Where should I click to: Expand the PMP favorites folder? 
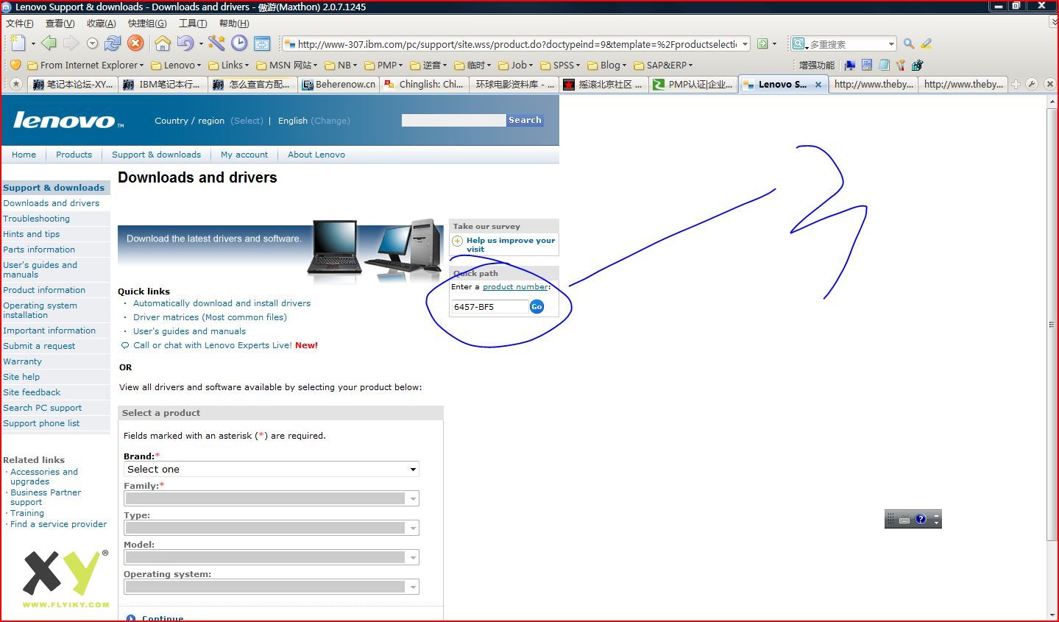(383, 65)
